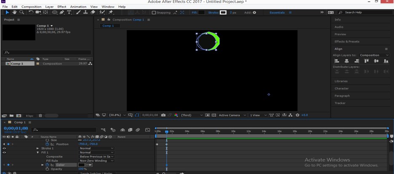This screenshot has height=174, width=394.
Task: Click the Essentials workspace link
Action: (x=277, y=13)
